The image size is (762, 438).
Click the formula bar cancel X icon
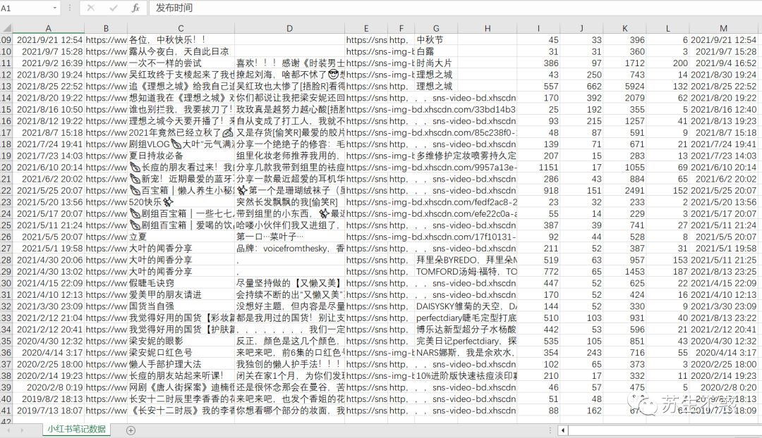pos(91,8)
